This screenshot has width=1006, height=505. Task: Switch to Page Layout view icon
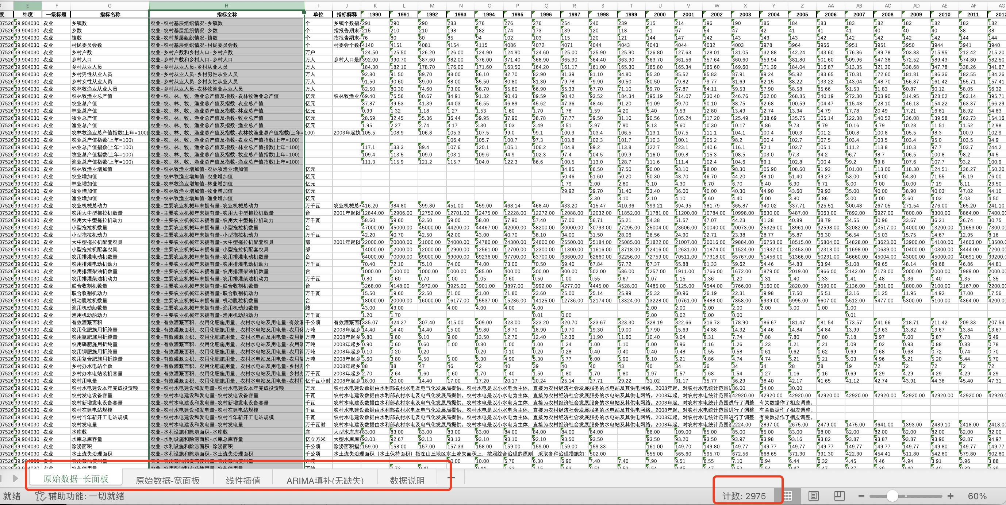[814, 496]
